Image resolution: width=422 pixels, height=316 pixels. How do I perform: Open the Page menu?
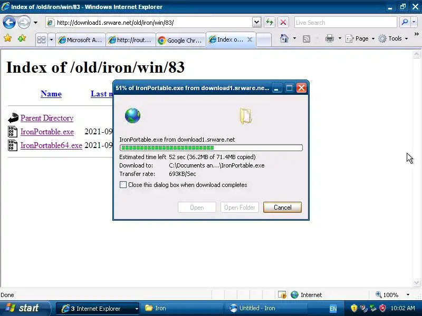click(360, 38)
